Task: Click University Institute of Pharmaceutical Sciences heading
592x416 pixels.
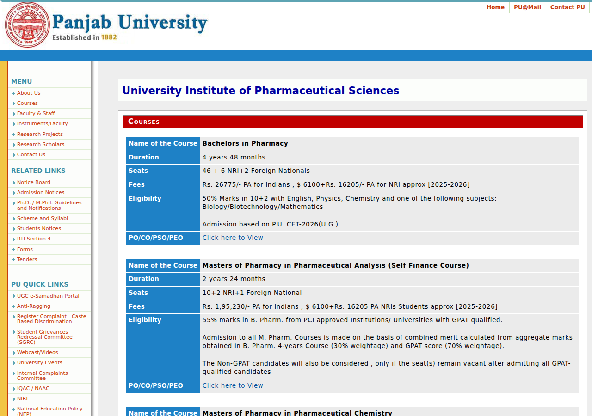Action: [260, 91]
